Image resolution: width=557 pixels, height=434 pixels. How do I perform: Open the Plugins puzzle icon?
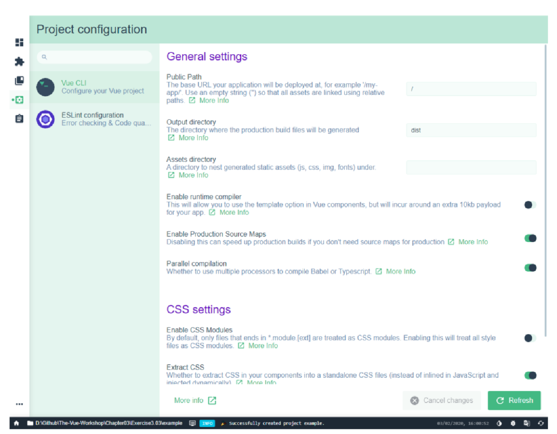[x=19, y=62]
